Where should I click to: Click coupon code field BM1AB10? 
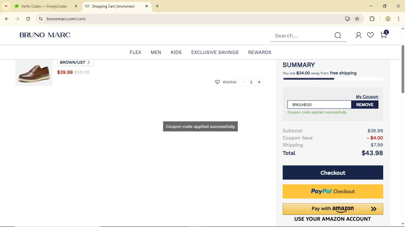319,104
